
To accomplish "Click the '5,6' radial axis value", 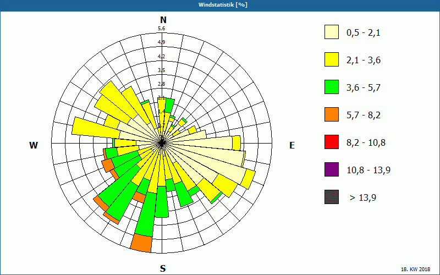I will tap(161, 29).
